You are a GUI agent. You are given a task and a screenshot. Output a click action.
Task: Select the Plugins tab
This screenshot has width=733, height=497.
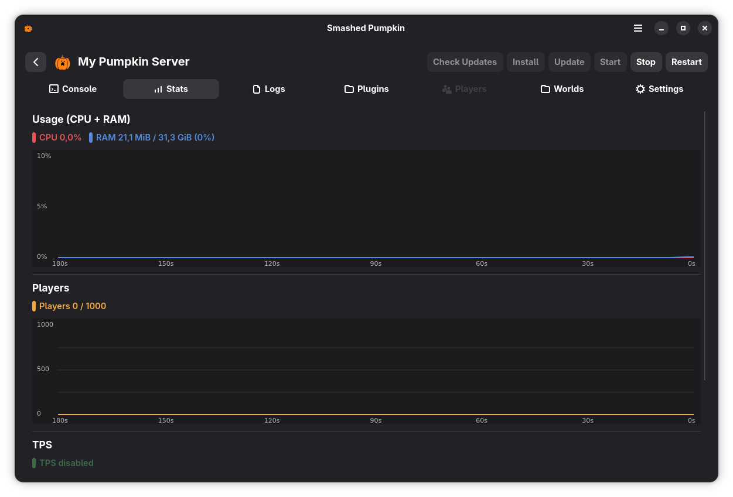(366, 89)
